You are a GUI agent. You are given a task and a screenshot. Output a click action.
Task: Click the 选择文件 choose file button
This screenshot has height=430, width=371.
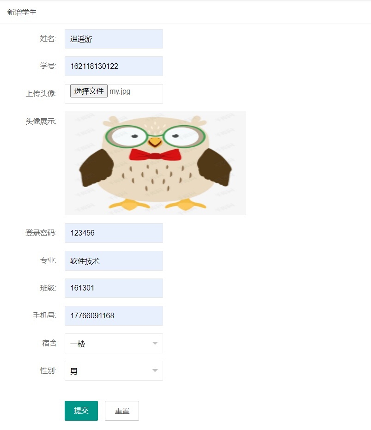tap(89, 91)
